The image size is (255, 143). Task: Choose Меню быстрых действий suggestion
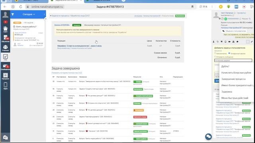[235, 98]
